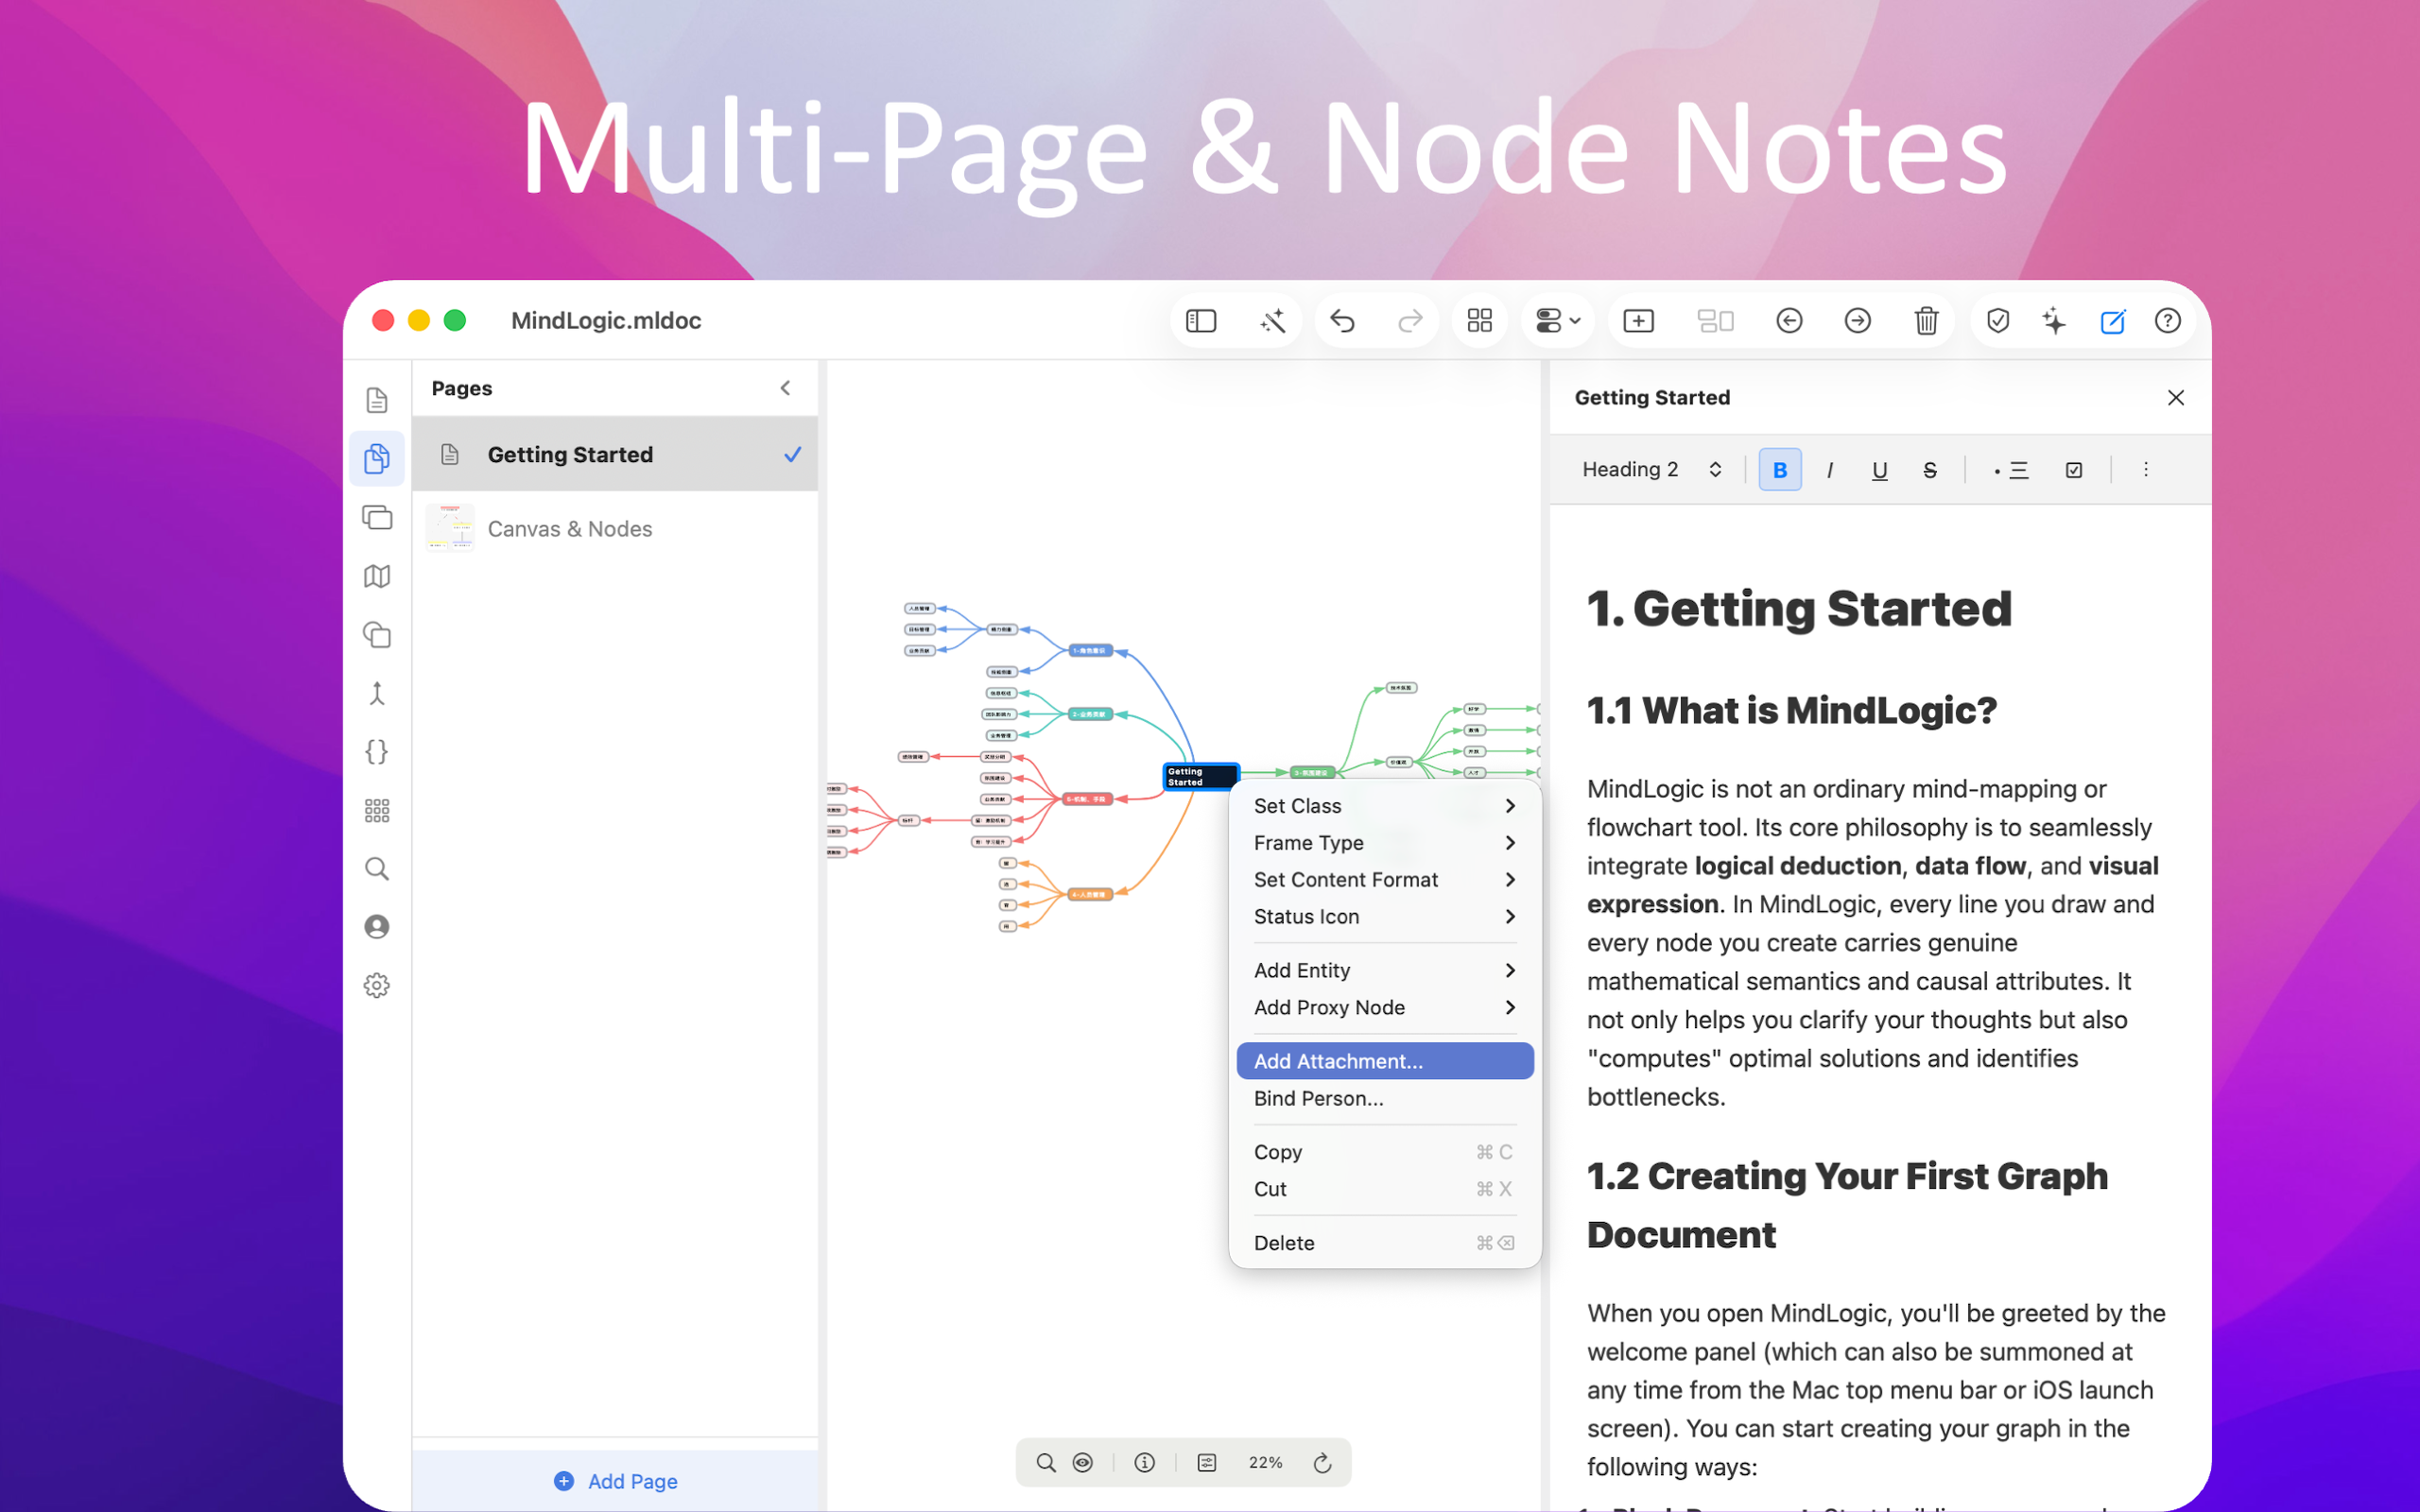This screenshot has width=2420, height=1512.
Task: Open help with the question mark icon
Action: coord(2167,321)
